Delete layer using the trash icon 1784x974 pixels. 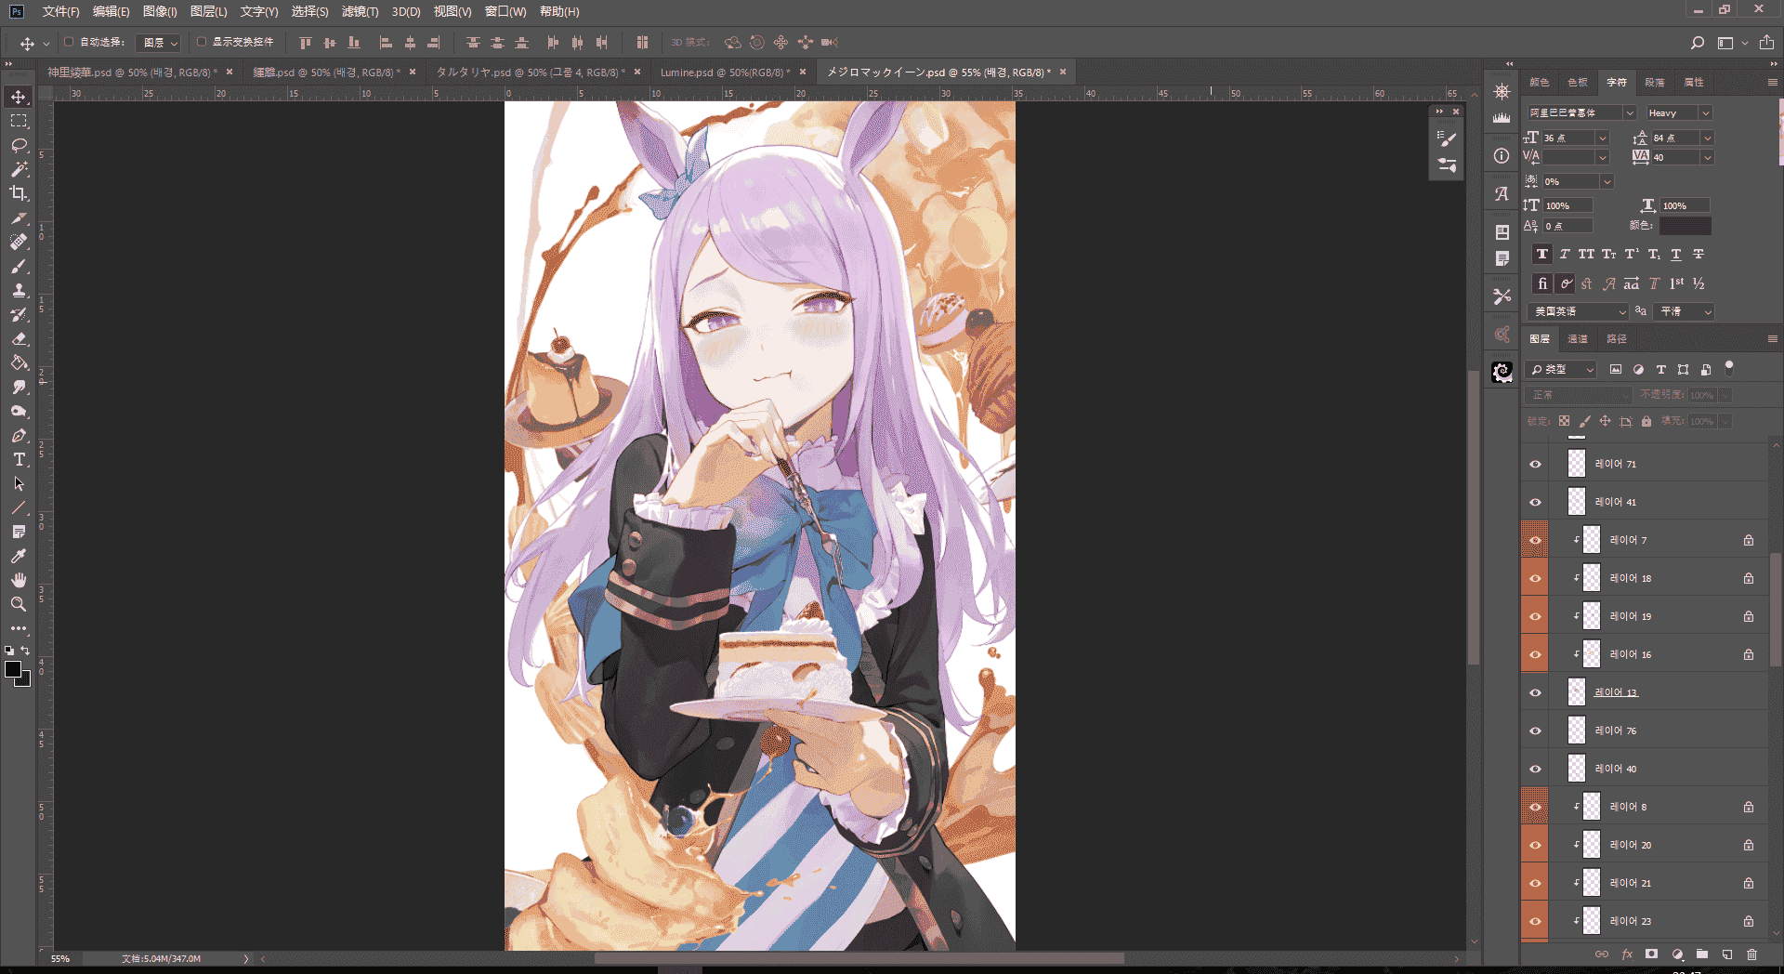coord(1751,954)
